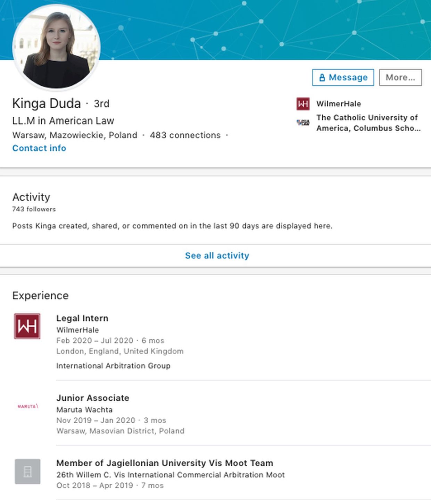Open WilmerHale company link in header

coord(339,104)
